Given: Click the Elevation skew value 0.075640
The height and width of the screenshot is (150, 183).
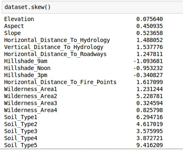Looking at the screenshot, I should [x=150, y=19].
